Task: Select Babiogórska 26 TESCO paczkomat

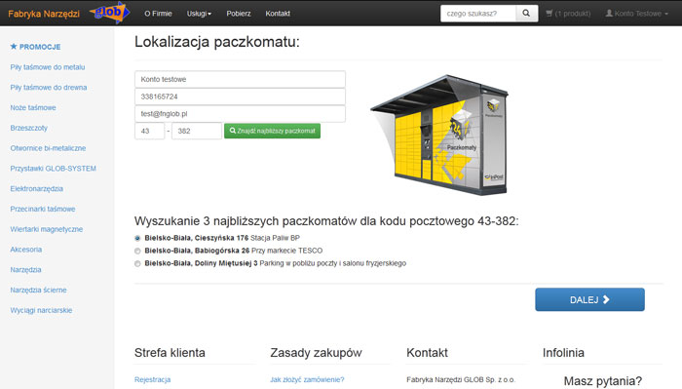Action: pos(137,252)
